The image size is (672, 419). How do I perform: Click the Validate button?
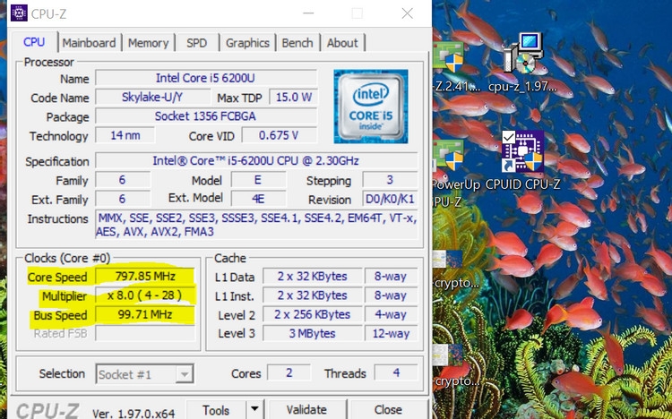click(x=306, y=410)
